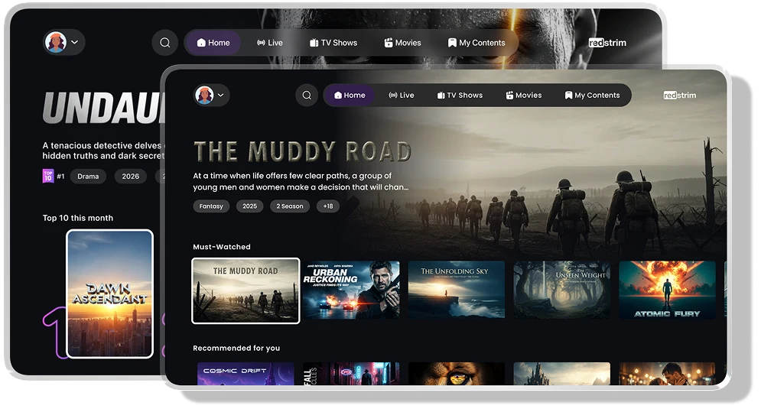Open search in the front Muddy Road window

click(x=307, y=95)
